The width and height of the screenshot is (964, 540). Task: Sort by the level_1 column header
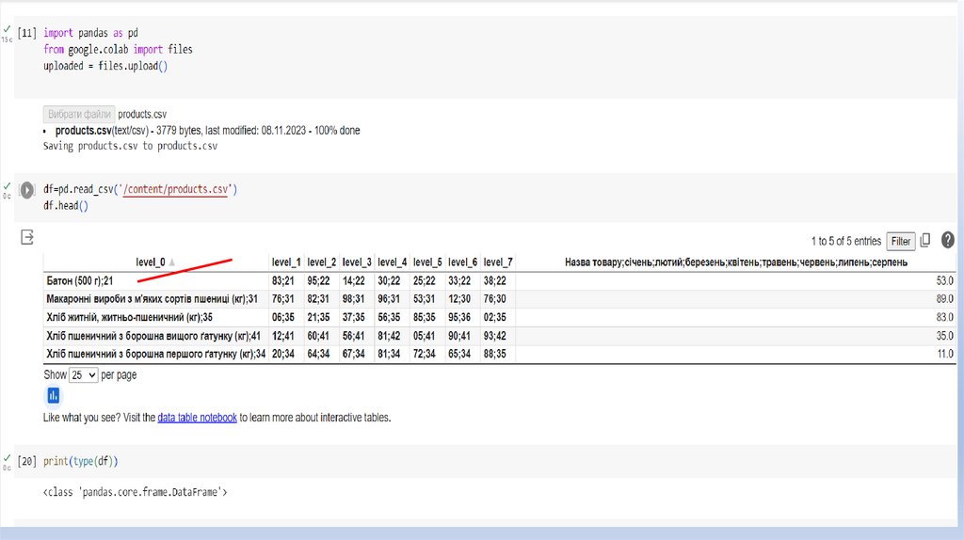point(286,262)
